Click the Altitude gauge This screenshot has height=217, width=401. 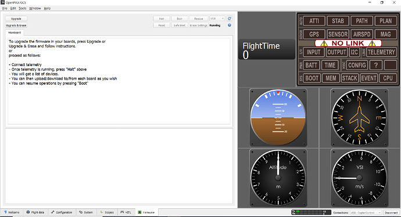pyautogui.click(x=278, y=178)
